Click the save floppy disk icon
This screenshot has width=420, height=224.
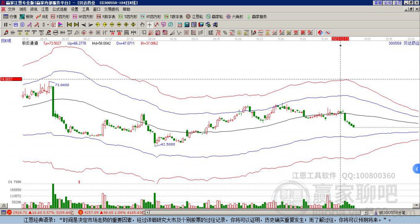coord(201,25)
